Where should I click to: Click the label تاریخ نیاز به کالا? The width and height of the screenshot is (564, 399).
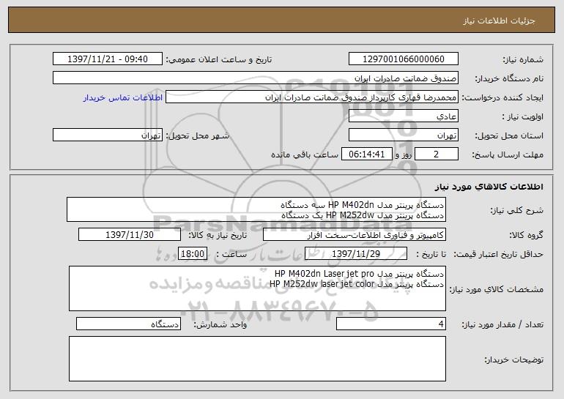click(x=218, y=235)
